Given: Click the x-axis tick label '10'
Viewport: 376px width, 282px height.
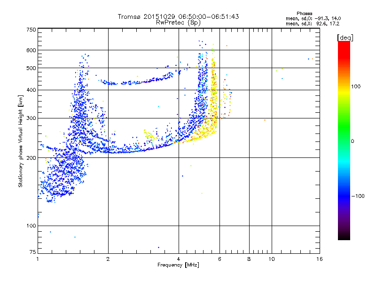Looking at the screenshot, I should click(272, 259).
